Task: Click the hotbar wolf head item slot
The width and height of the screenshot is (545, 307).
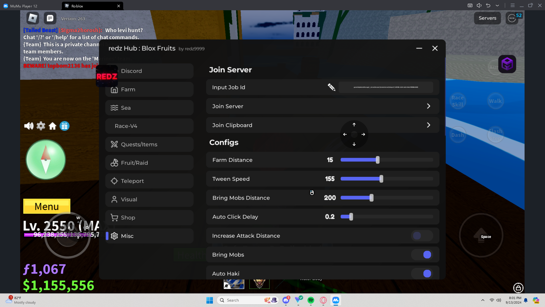Action: (259, 284)
